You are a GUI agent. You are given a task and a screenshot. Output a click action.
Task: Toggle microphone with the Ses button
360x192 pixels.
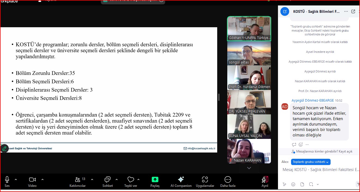[7, 180]
